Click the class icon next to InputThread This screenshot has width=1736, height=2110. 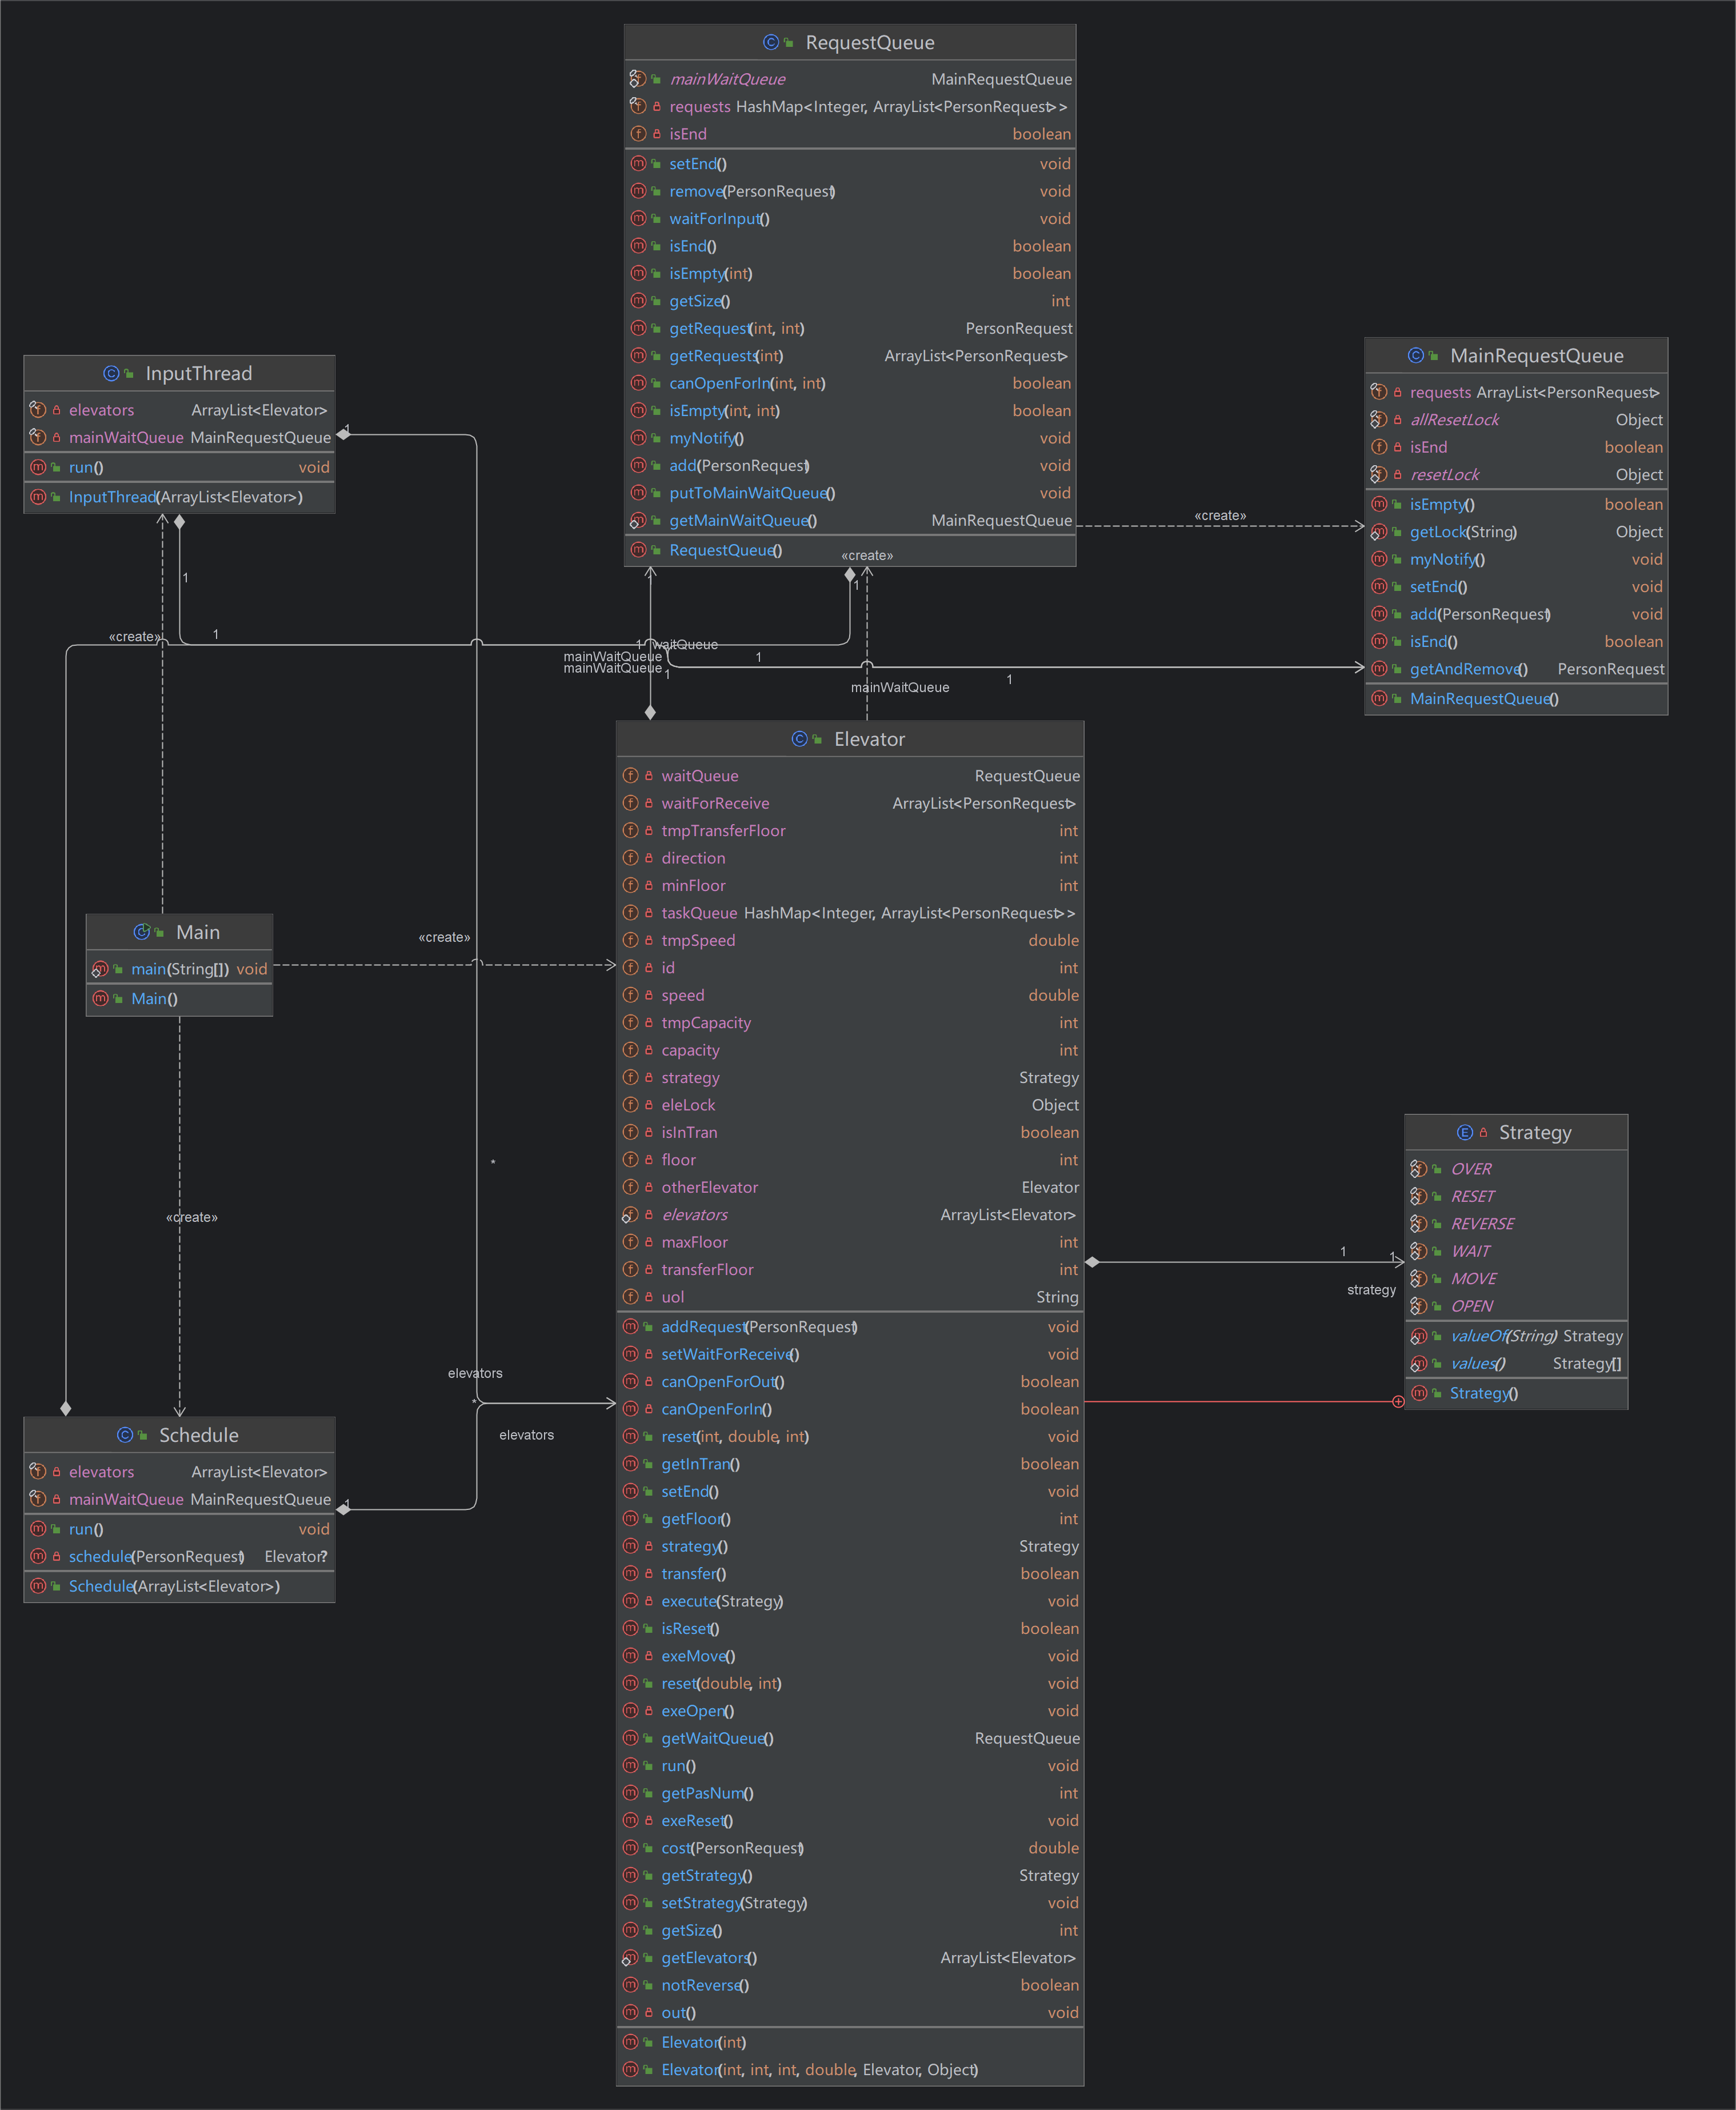click(111, 373)
